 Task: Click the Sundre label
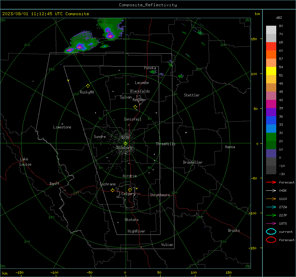pos(100,136)
